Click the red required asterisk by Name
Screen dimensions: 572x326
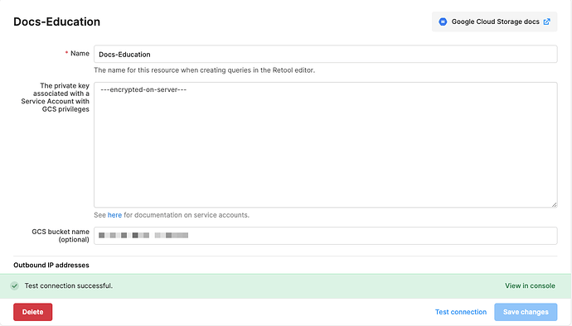pos(66,54)
